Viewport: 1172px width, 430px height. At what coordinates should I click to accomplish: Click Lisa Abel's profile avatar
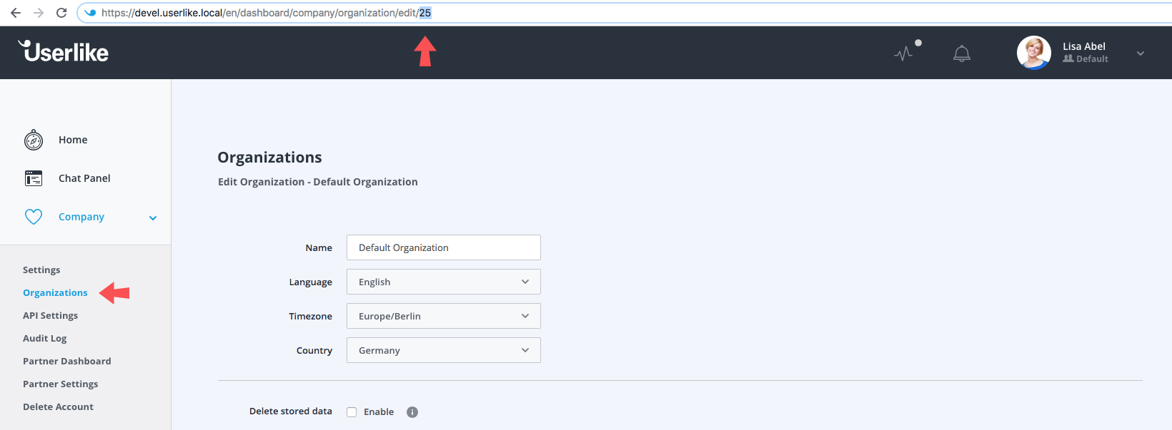tap(1033, 53)
